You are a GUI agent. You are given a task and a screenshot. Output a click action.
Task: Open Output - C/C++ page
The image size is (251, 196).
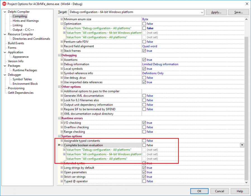click(x=23, y=30)
